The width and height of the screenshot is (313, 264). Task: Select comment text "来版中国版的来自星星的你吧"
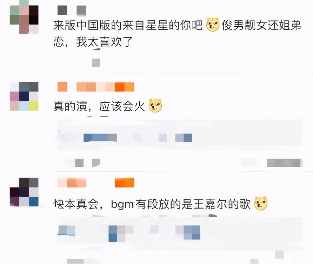[128, 25]
